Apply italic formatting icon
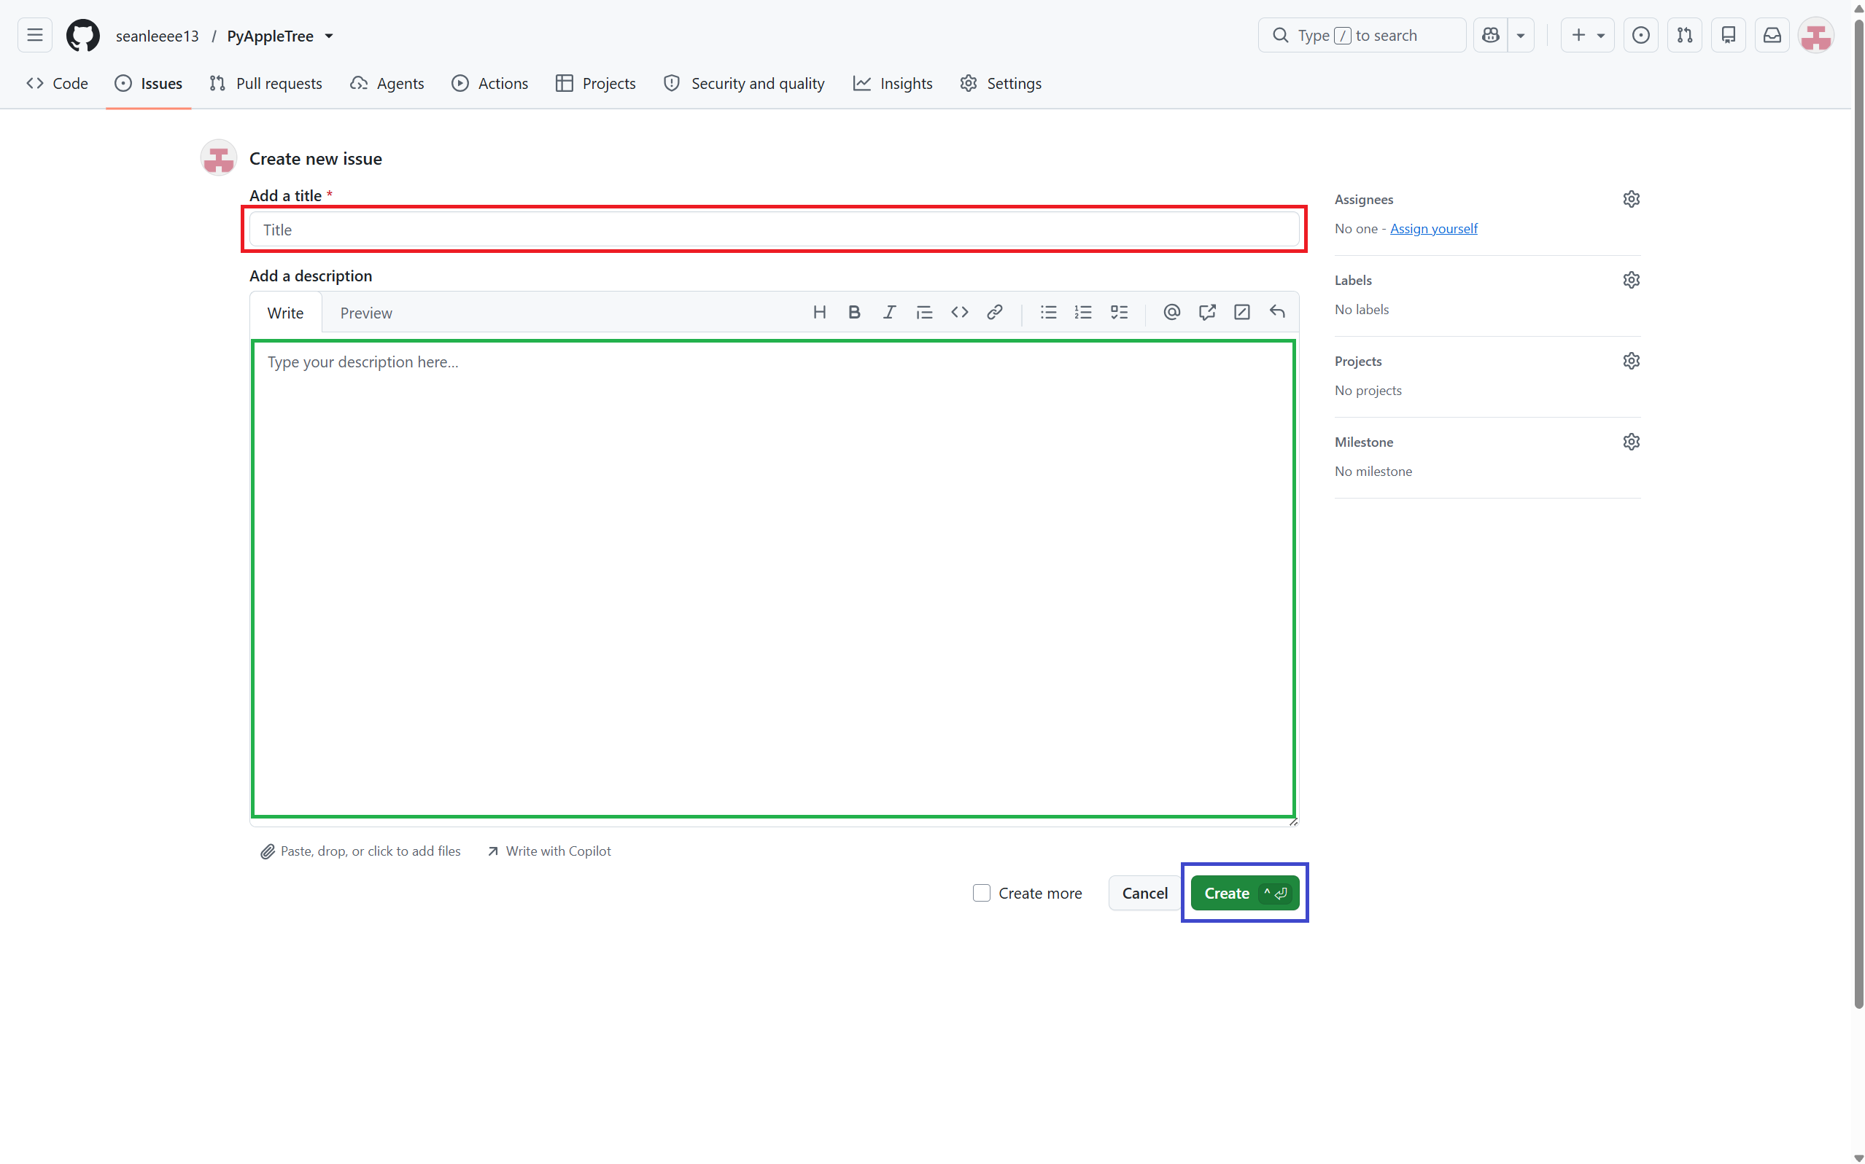The height and width of the screenshot is (1164, 1865). [889, 312]
